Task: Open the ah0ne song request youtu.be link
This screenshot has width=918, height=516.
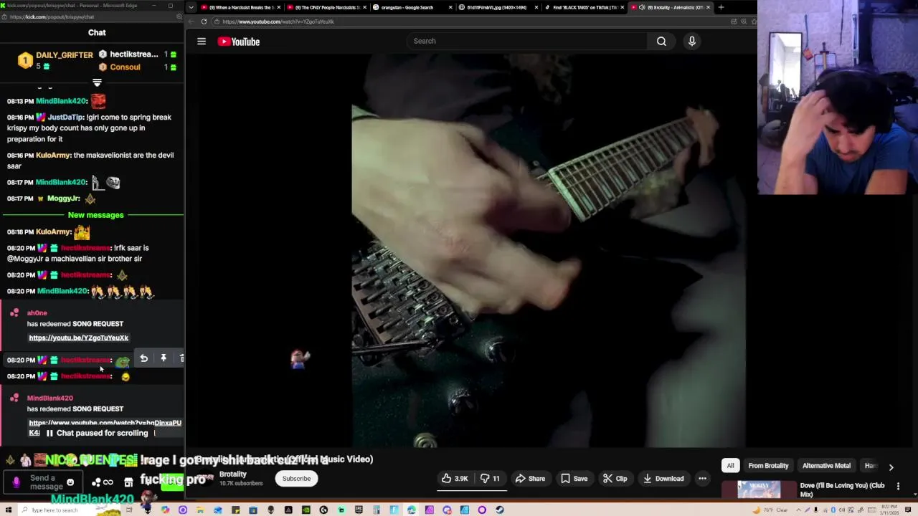Action: pos(79,338)
